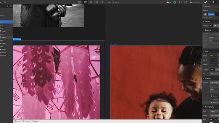Click the Max W value field
Image resolution: width=219 pixels, height=123 pixels.
[x=213, y=65]
